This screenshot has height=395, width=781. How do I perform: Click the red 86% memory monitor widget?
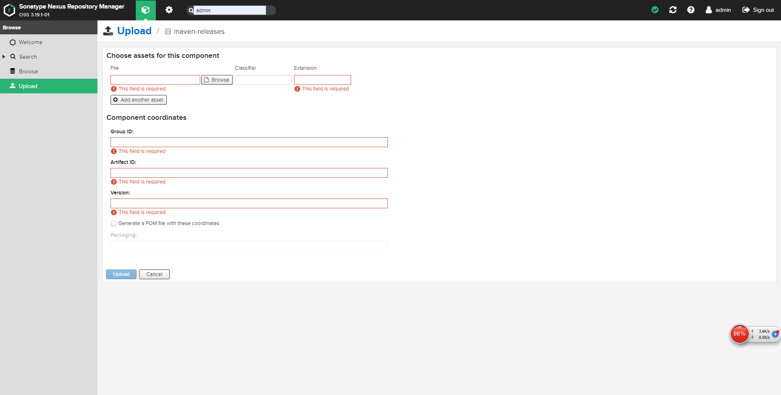point(739,334)
